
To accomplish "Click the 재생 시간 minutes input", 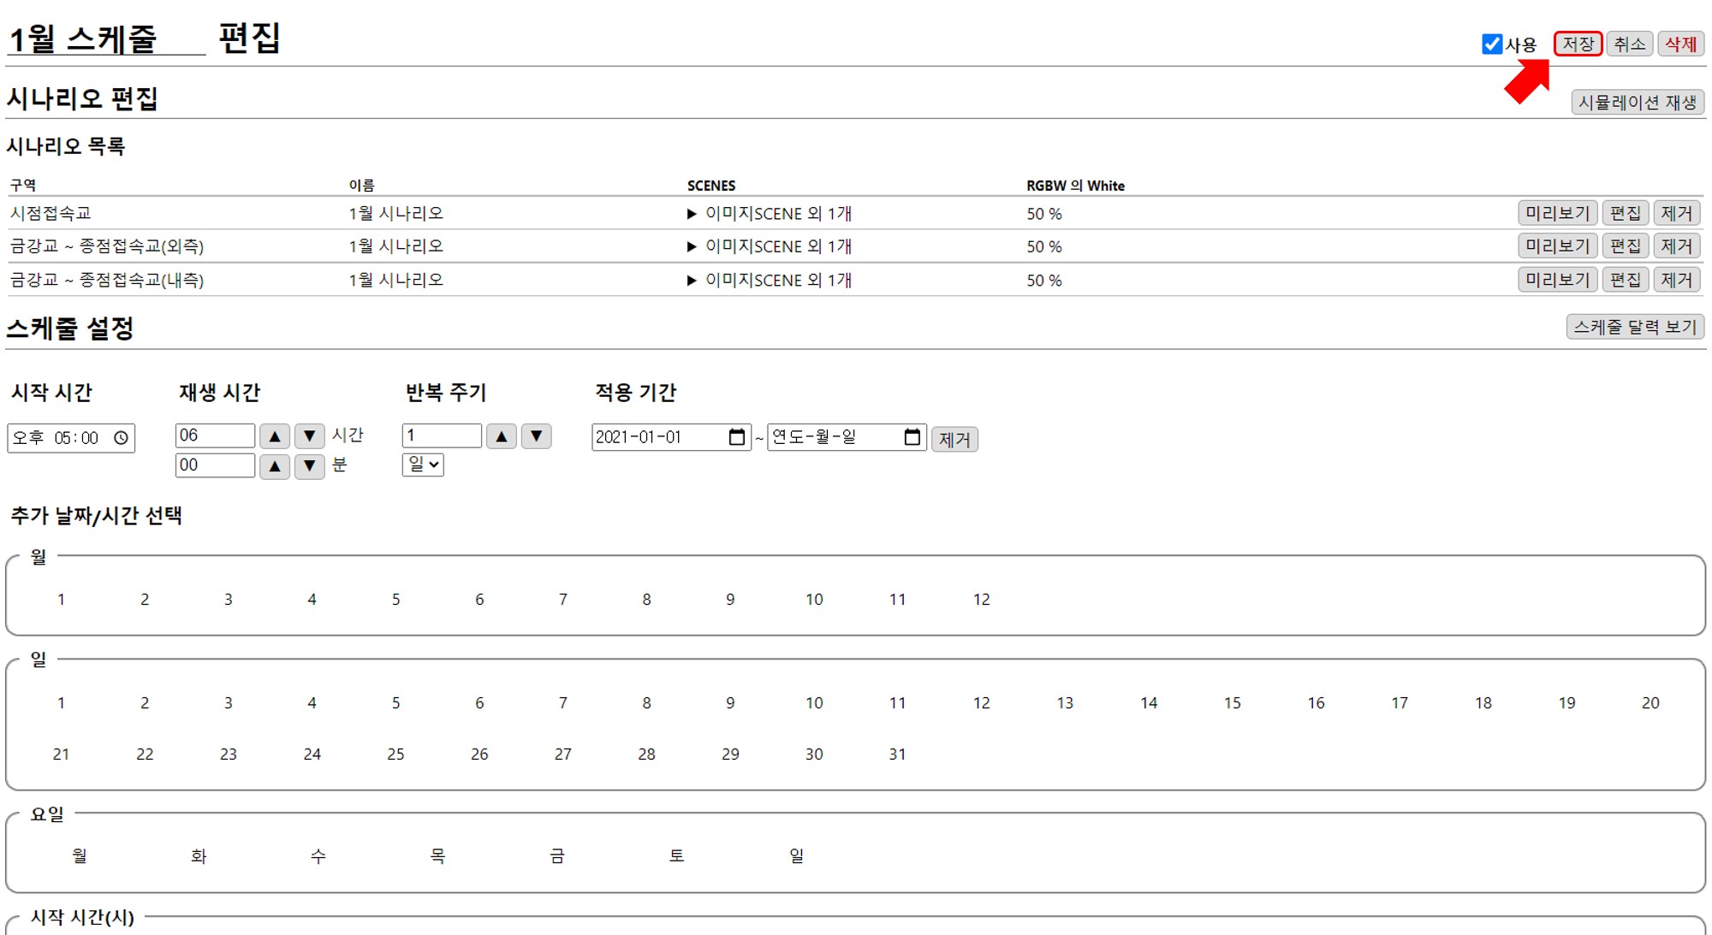I will [215, 465].
